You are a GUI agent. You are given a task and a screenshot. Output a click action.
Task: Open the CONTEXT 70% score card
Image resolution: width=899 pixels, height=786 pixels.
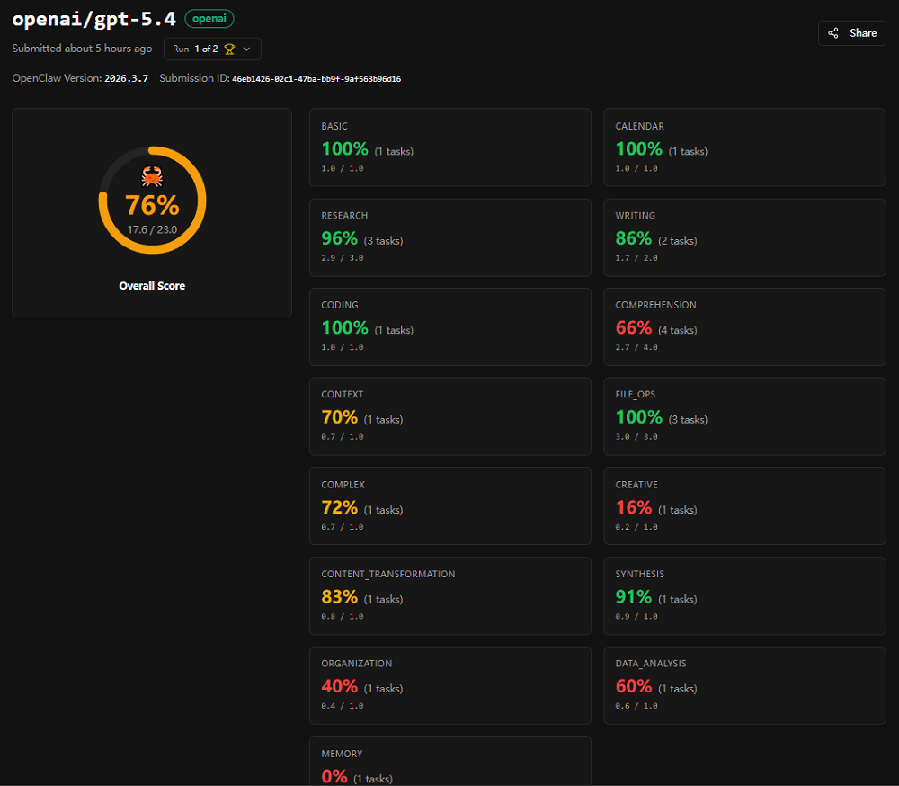point(449,416)
